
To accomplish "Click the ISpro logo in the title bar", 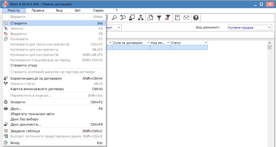I will 5,4.
